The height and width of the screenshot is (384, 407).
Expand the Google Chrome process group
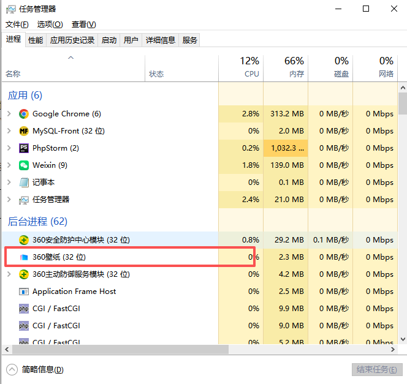(9, 114)
